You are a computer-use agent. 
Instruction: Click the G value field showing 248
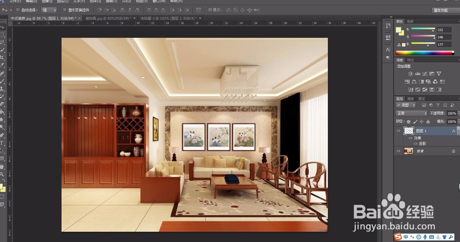click(444, 37)
